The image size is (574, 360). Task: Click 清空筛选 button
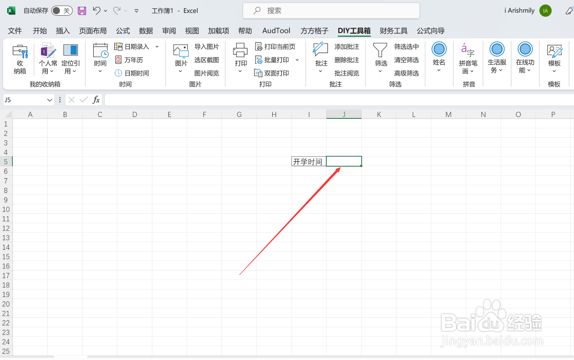[406, 60]
